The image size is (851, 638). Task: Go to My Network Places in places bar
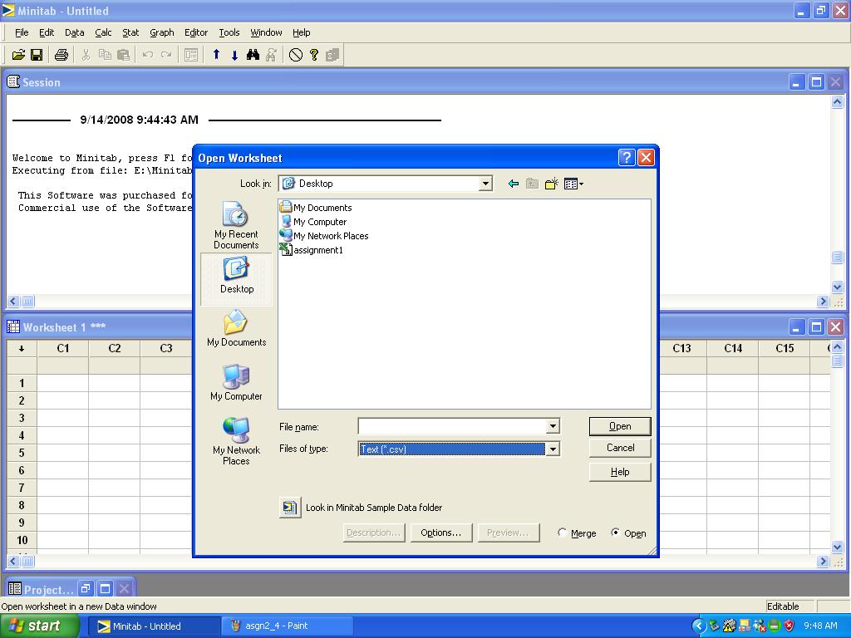(x=236, y=440)
